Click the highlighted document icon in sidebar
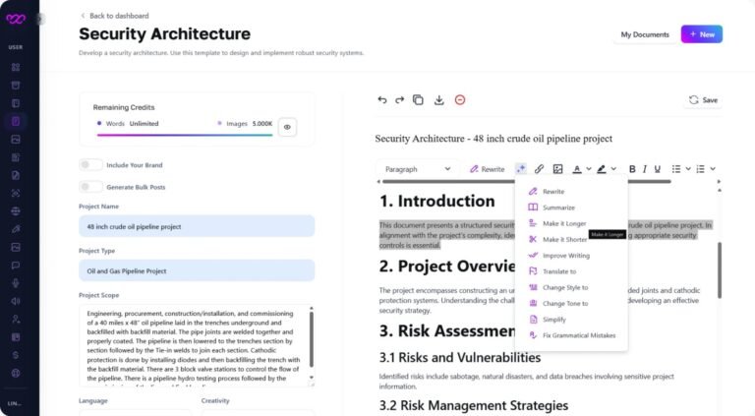Screen dimensions: 755x416 point(16,121)
